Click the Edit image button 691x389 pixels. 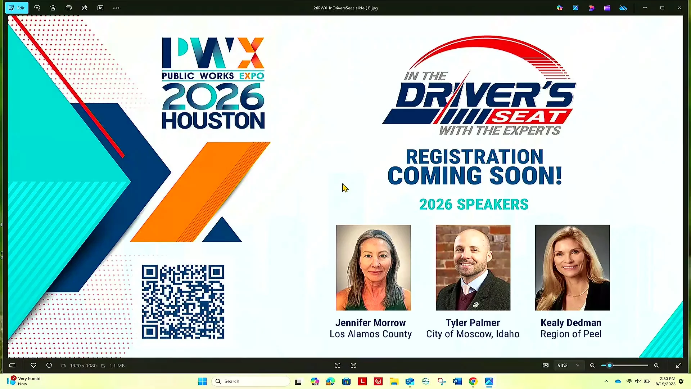point(17,8)
